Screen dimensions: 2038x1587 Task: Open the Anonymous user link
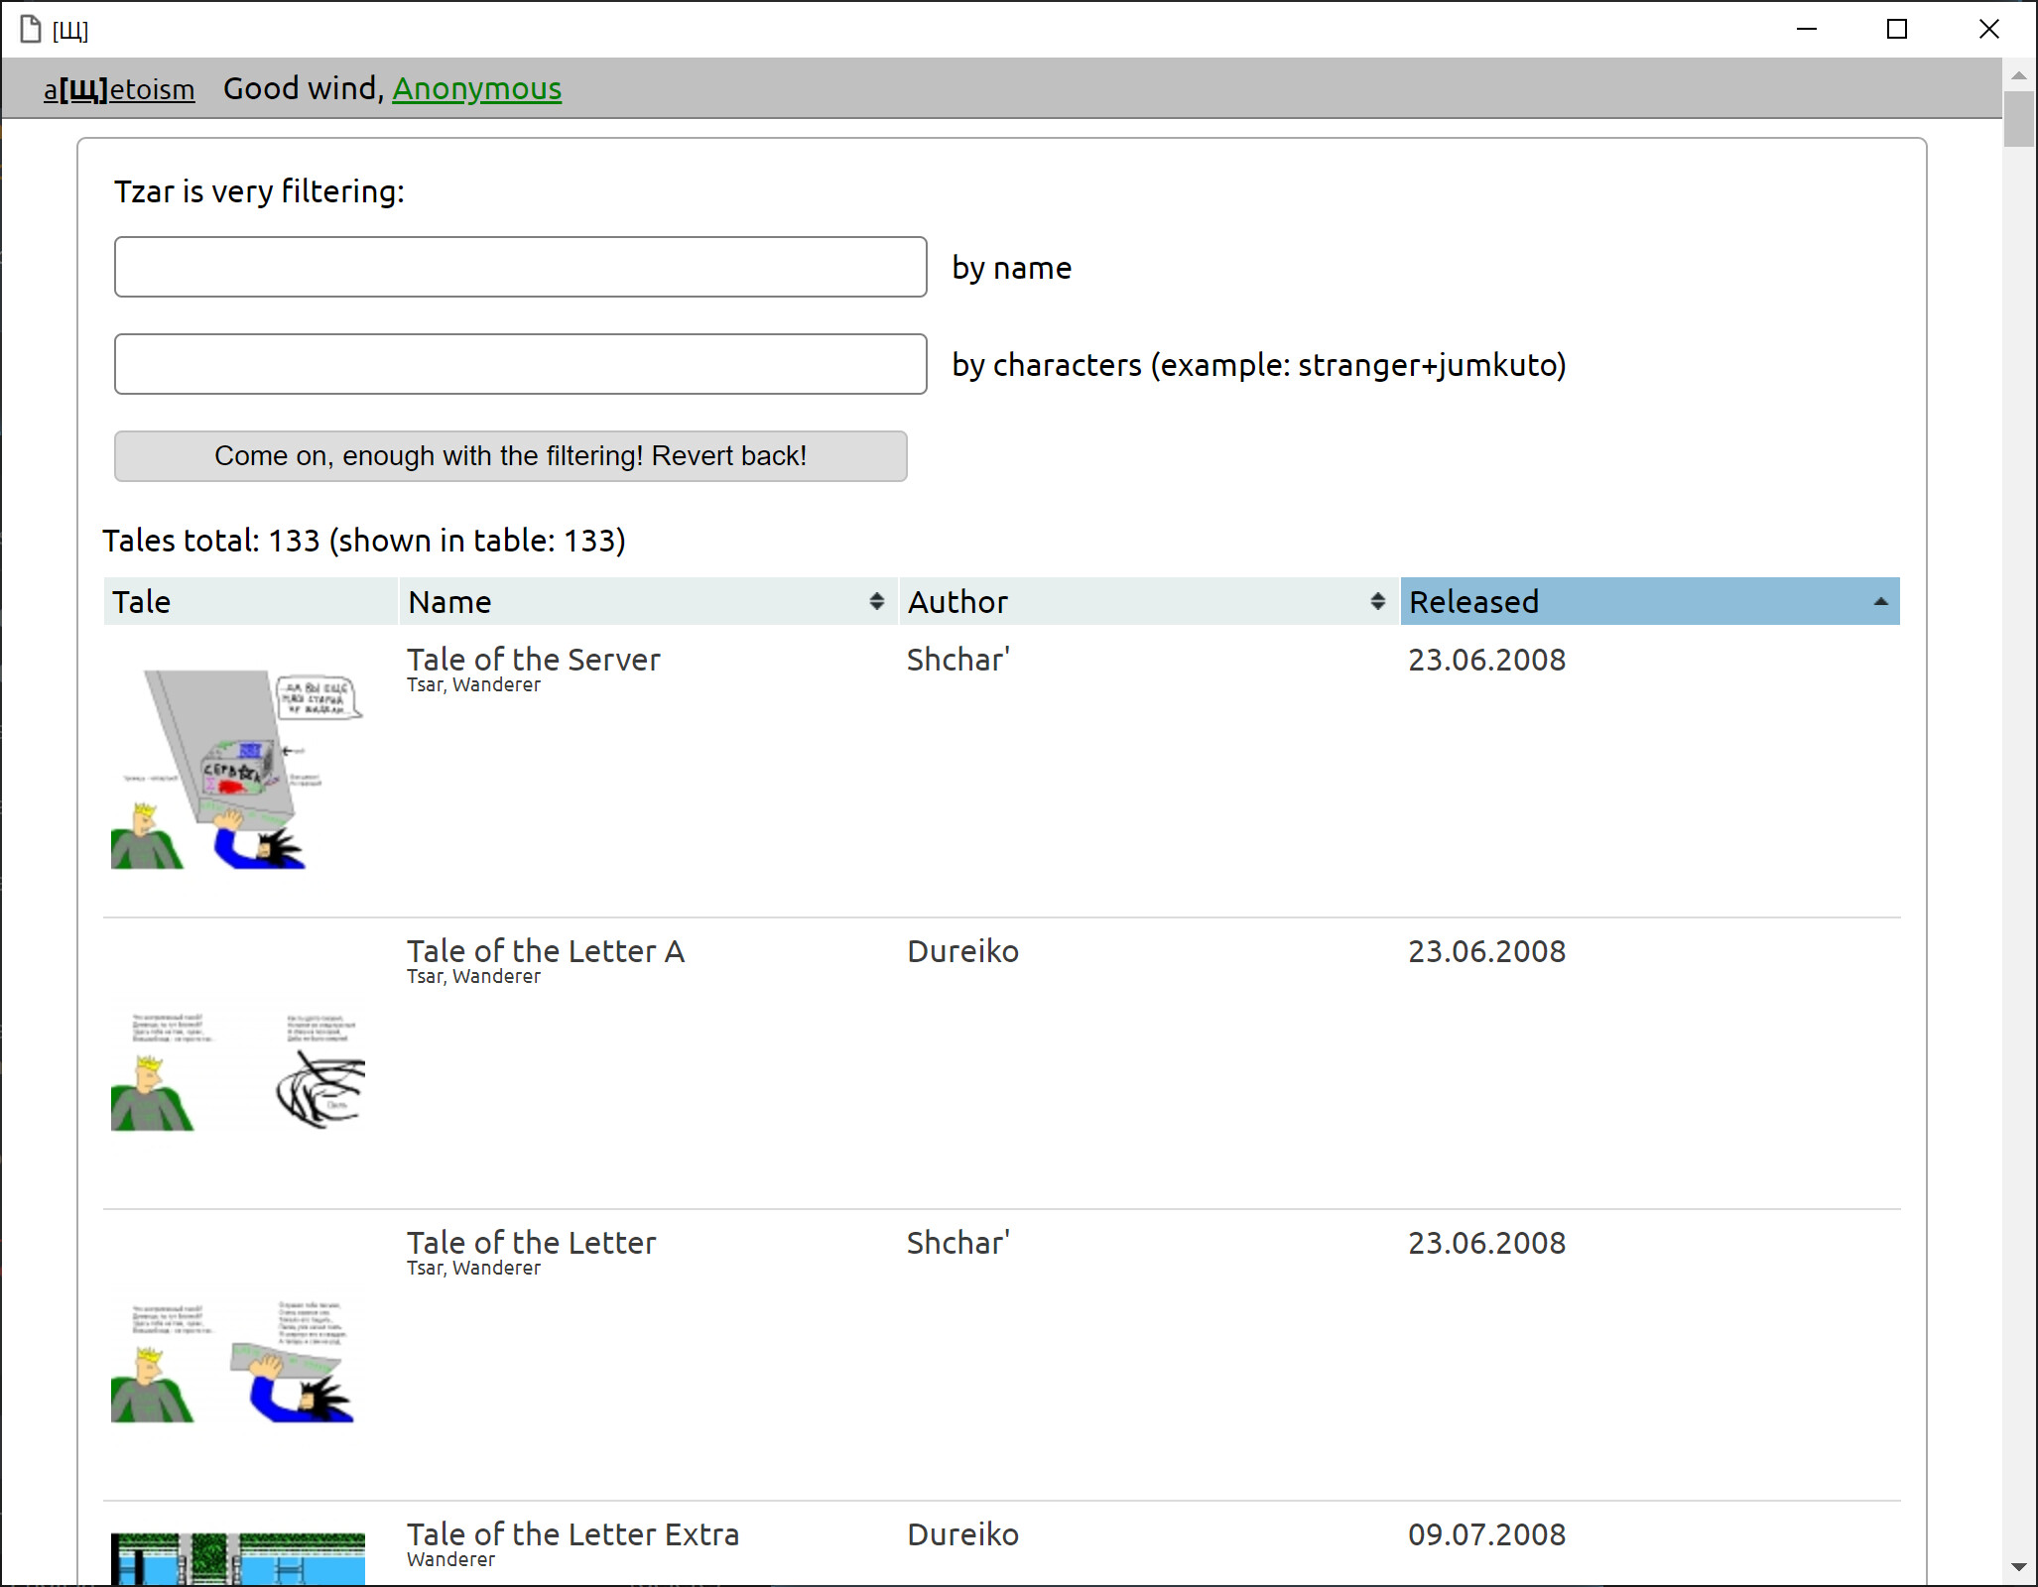pyautogui.click(x=477, y=88)
